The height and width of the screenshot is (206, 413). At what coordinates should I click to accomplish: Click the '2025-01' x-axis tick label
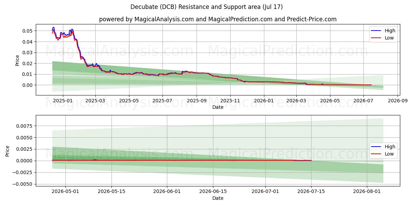[63, 101]
